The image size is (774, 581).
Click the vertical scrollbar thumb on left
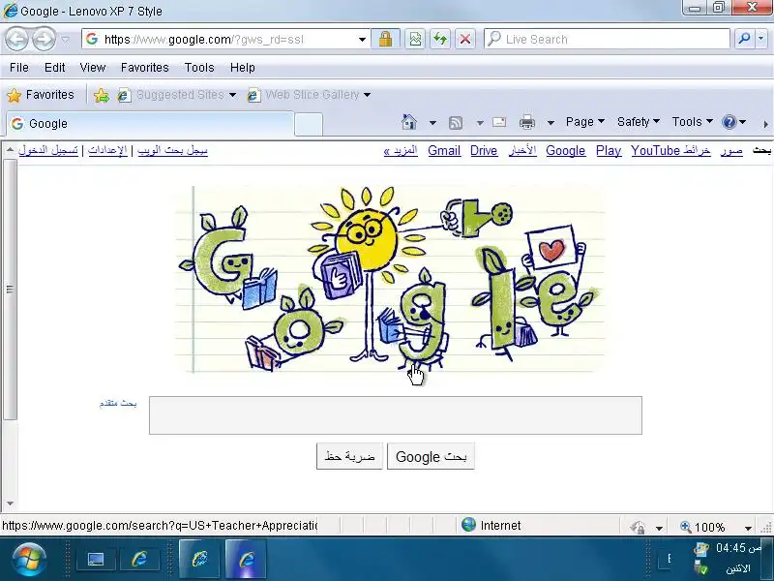10,290
